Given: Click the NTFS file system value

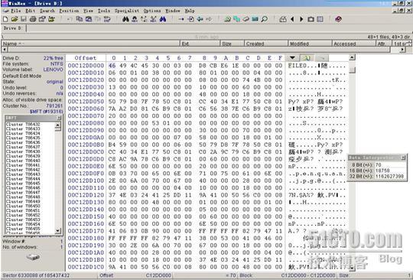Looking at the screenshot, I should click(x=57, y=63).
